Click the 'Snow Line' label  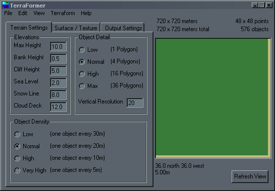[x=26, y=93]
